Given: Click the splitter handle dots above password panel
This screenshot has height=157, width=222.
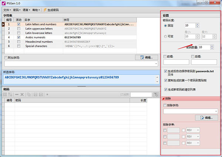Looking at the screenshot, I should pyautogui.click(x=81, y=86).
